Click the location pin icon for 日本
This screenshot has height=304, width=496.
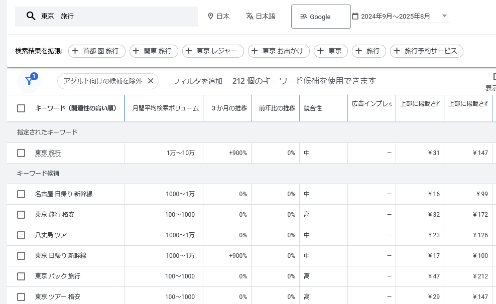(211, 17)
